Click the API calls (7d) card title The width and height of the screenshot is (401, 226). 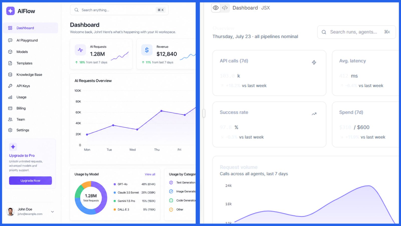tap(234, 61)
